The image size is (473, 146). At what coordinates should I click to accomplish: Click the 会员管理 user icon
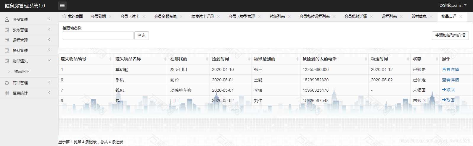coord(7,20)
